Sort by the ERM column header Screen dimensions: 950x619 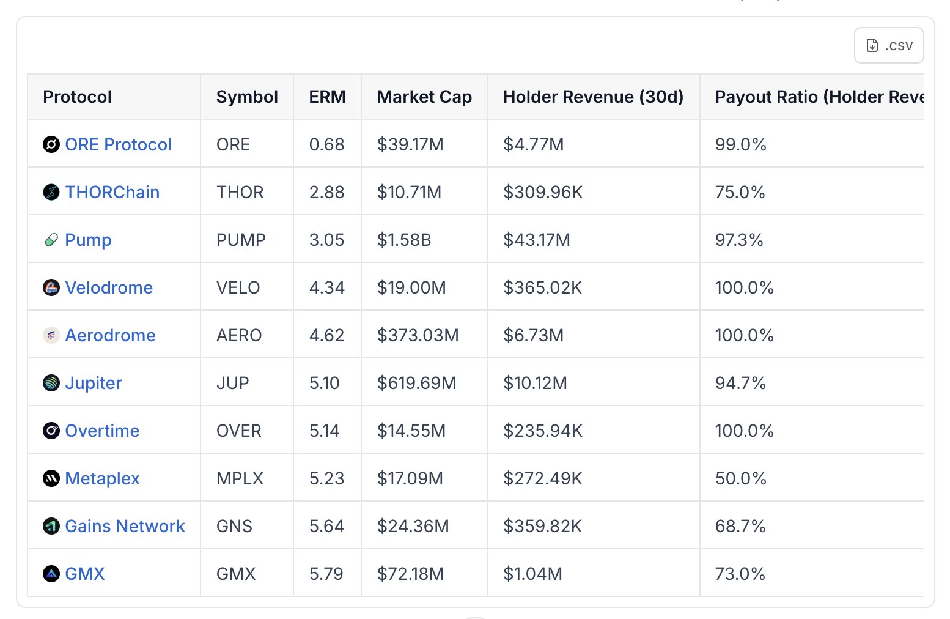327,97
